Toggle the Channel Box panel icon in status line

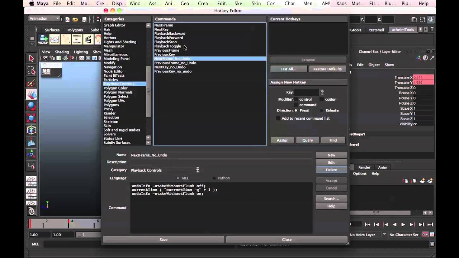coord(431,20)
